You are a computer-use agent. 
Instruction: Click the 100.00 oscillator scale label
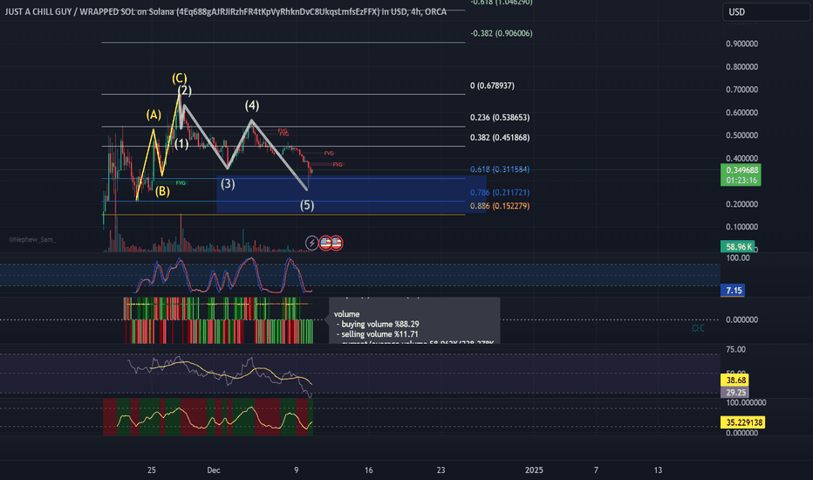pyautogui.click(x=738, y=258)
